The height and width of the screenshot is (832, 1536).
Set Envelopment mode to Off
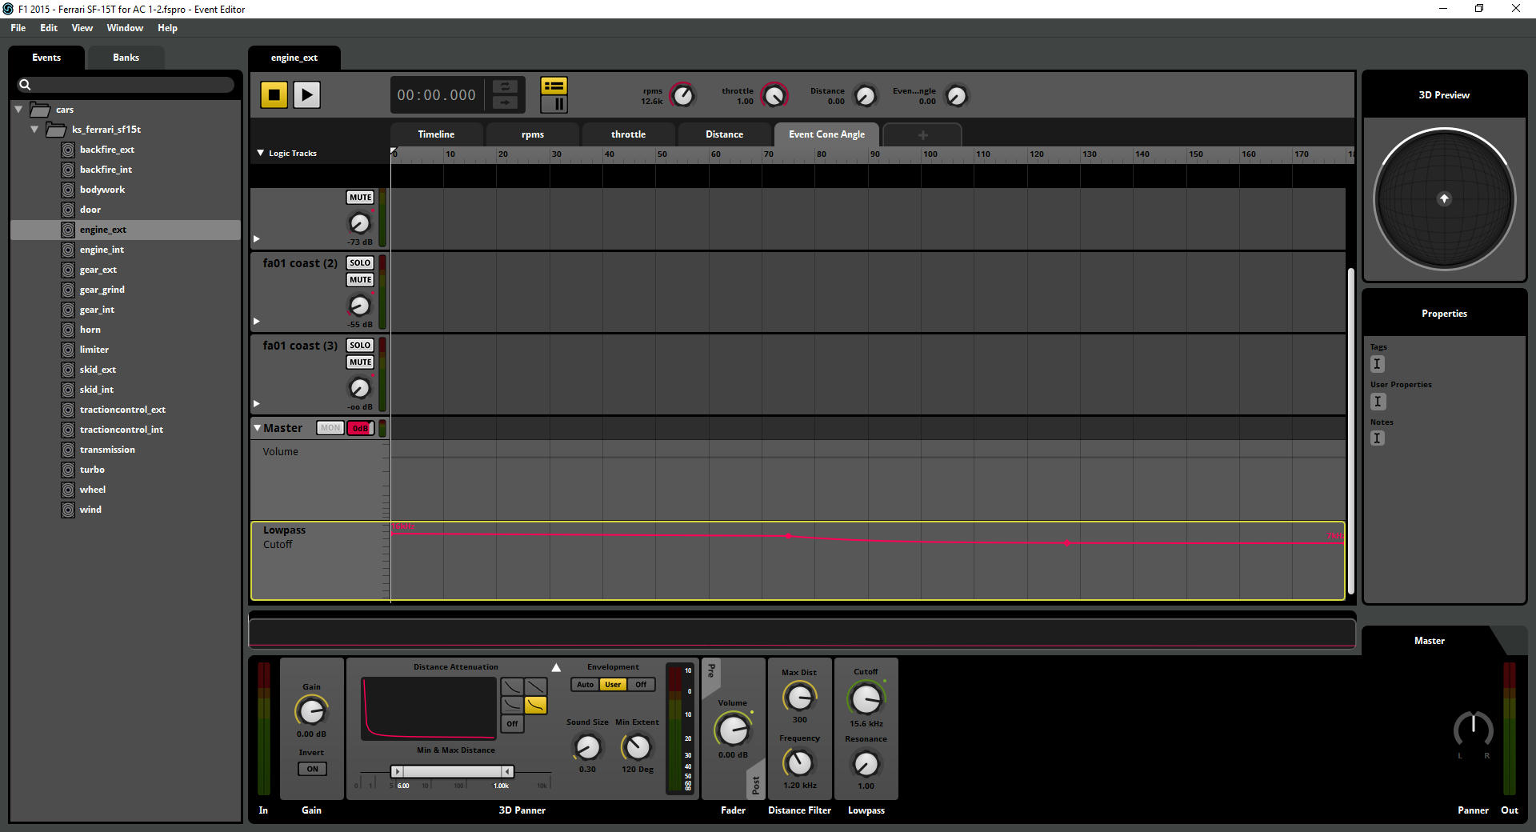click(x=641, y=685)
